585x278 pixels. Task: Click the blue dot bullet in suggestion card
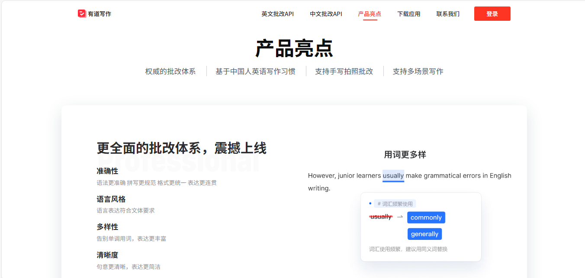click(x=370, y=203)
